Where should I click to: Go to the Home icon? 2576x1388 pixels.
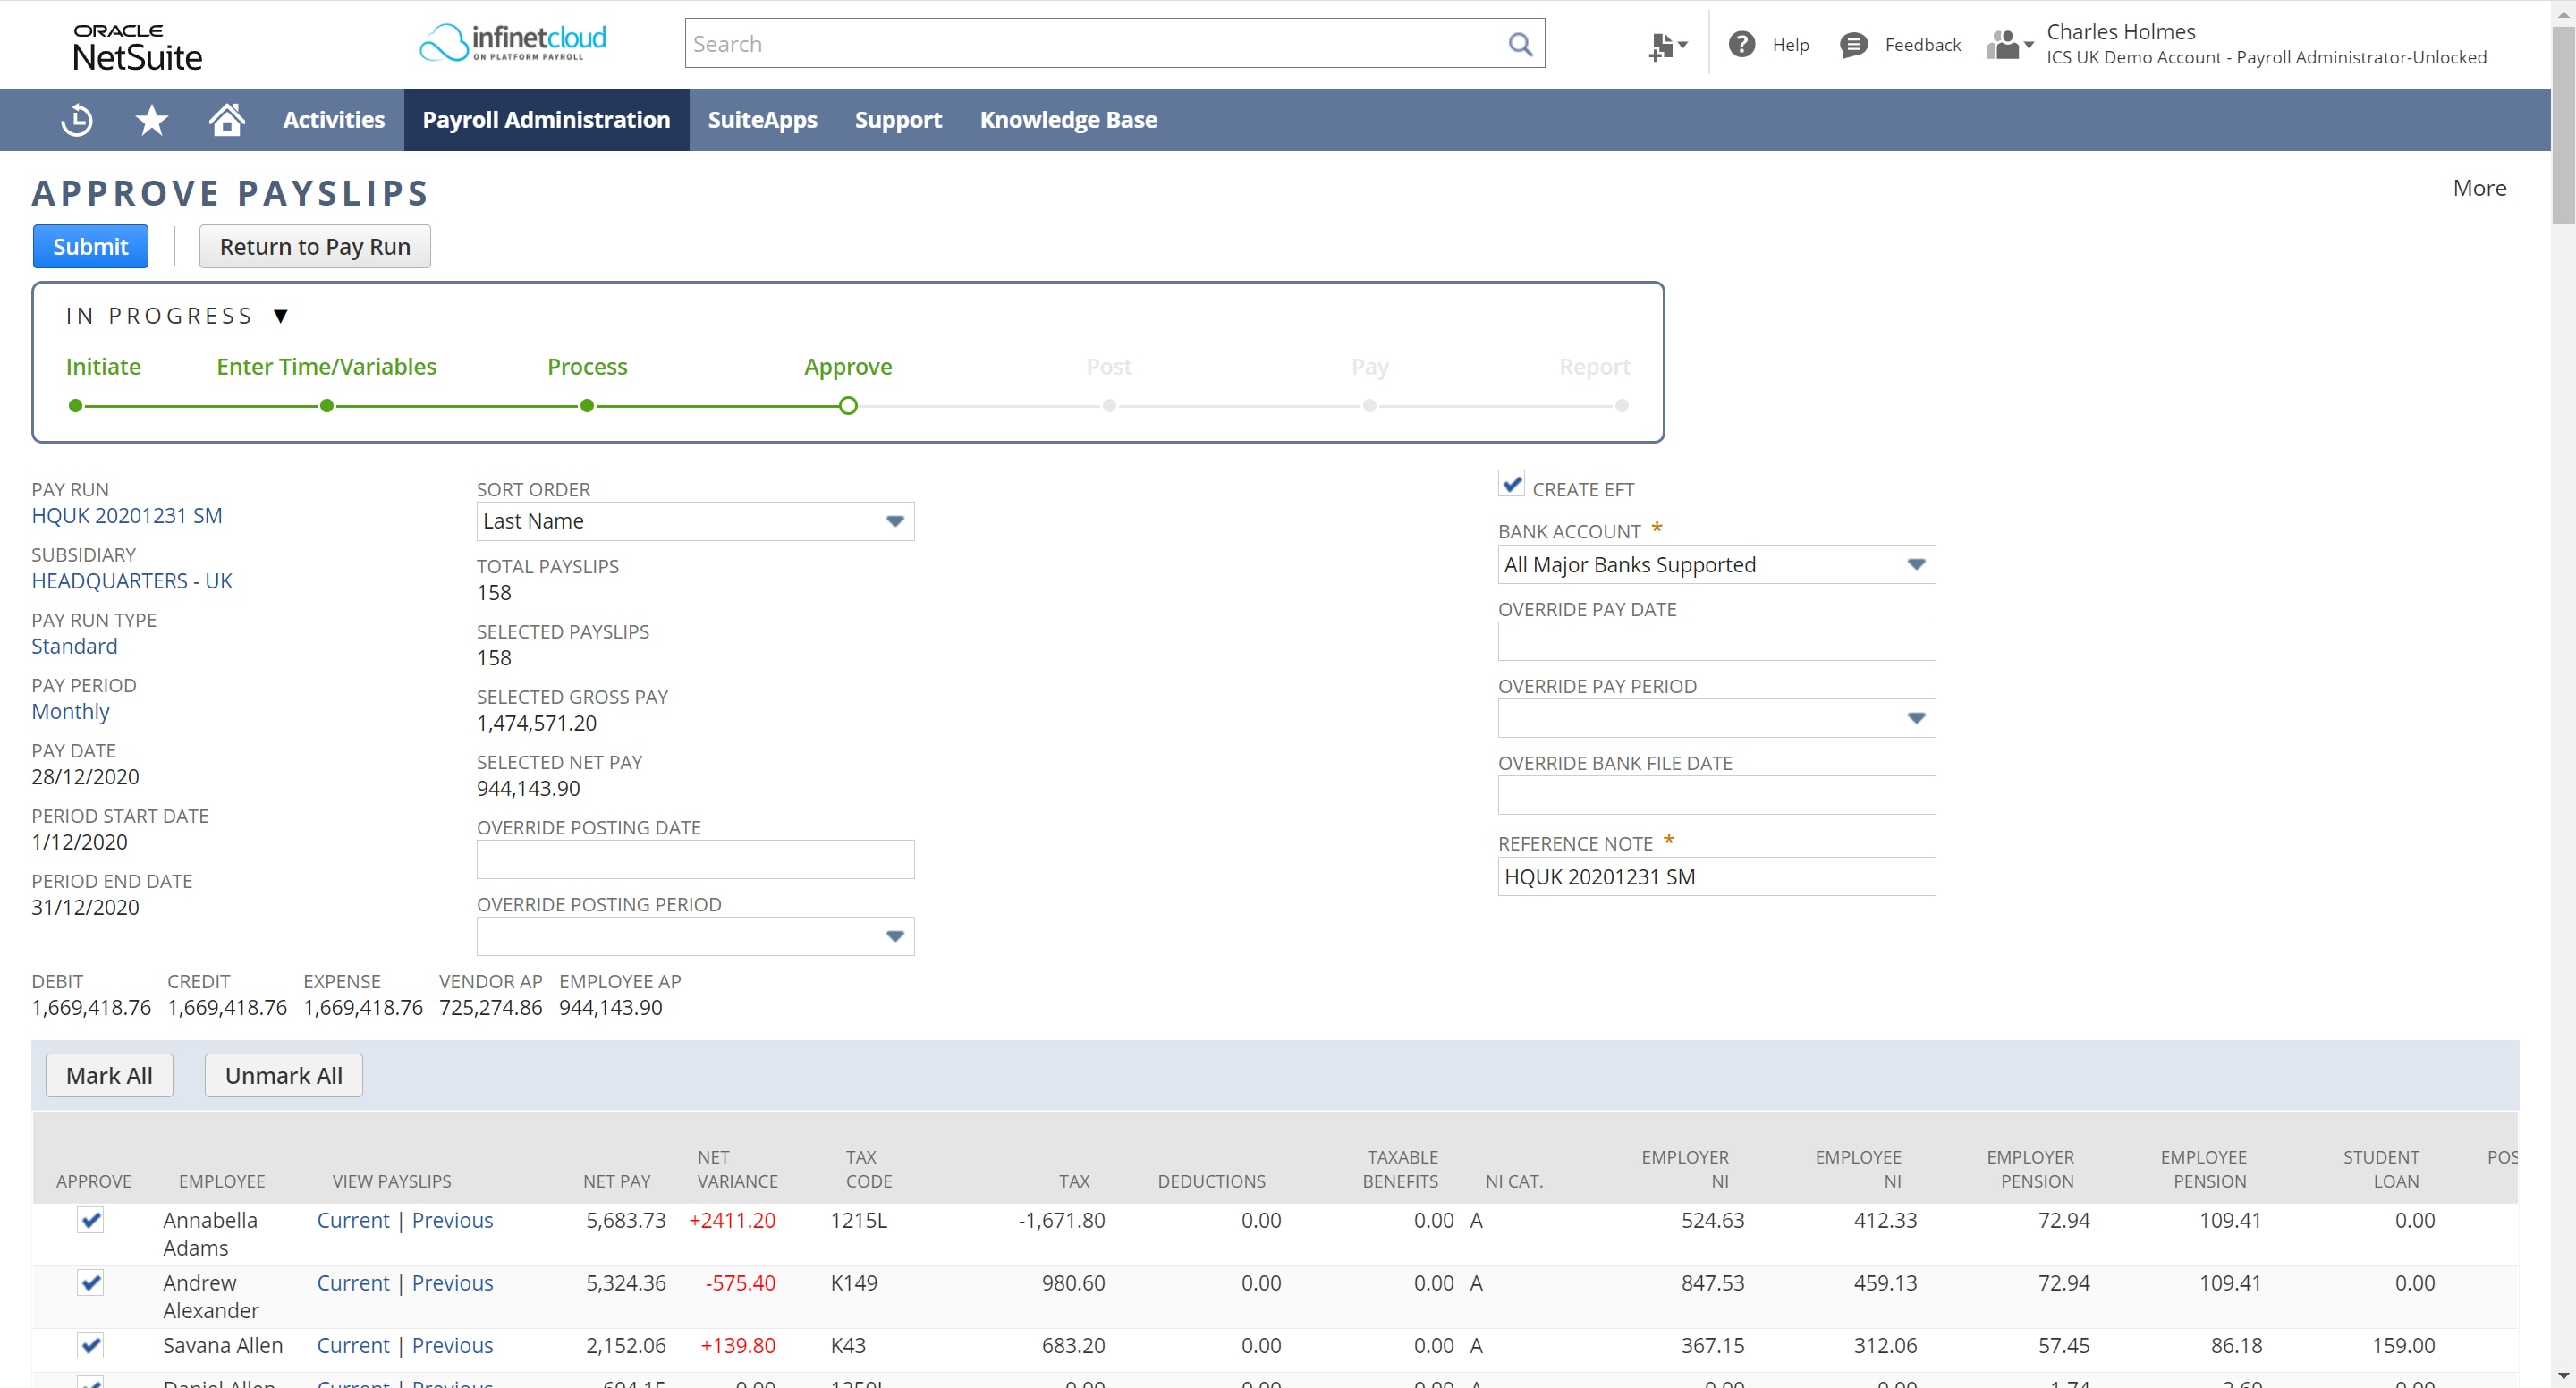pos(227,120)
